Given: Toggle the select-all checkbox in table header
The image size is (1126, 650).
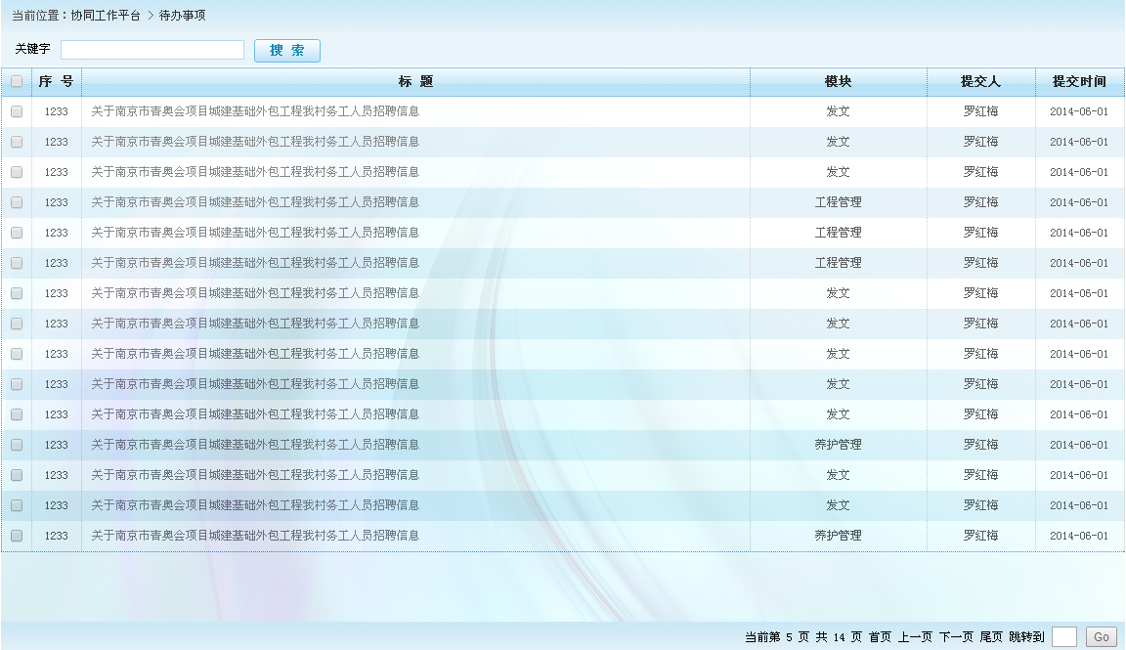Looking at the screenshot, I should pyautogui.click(x=17, y=81).
